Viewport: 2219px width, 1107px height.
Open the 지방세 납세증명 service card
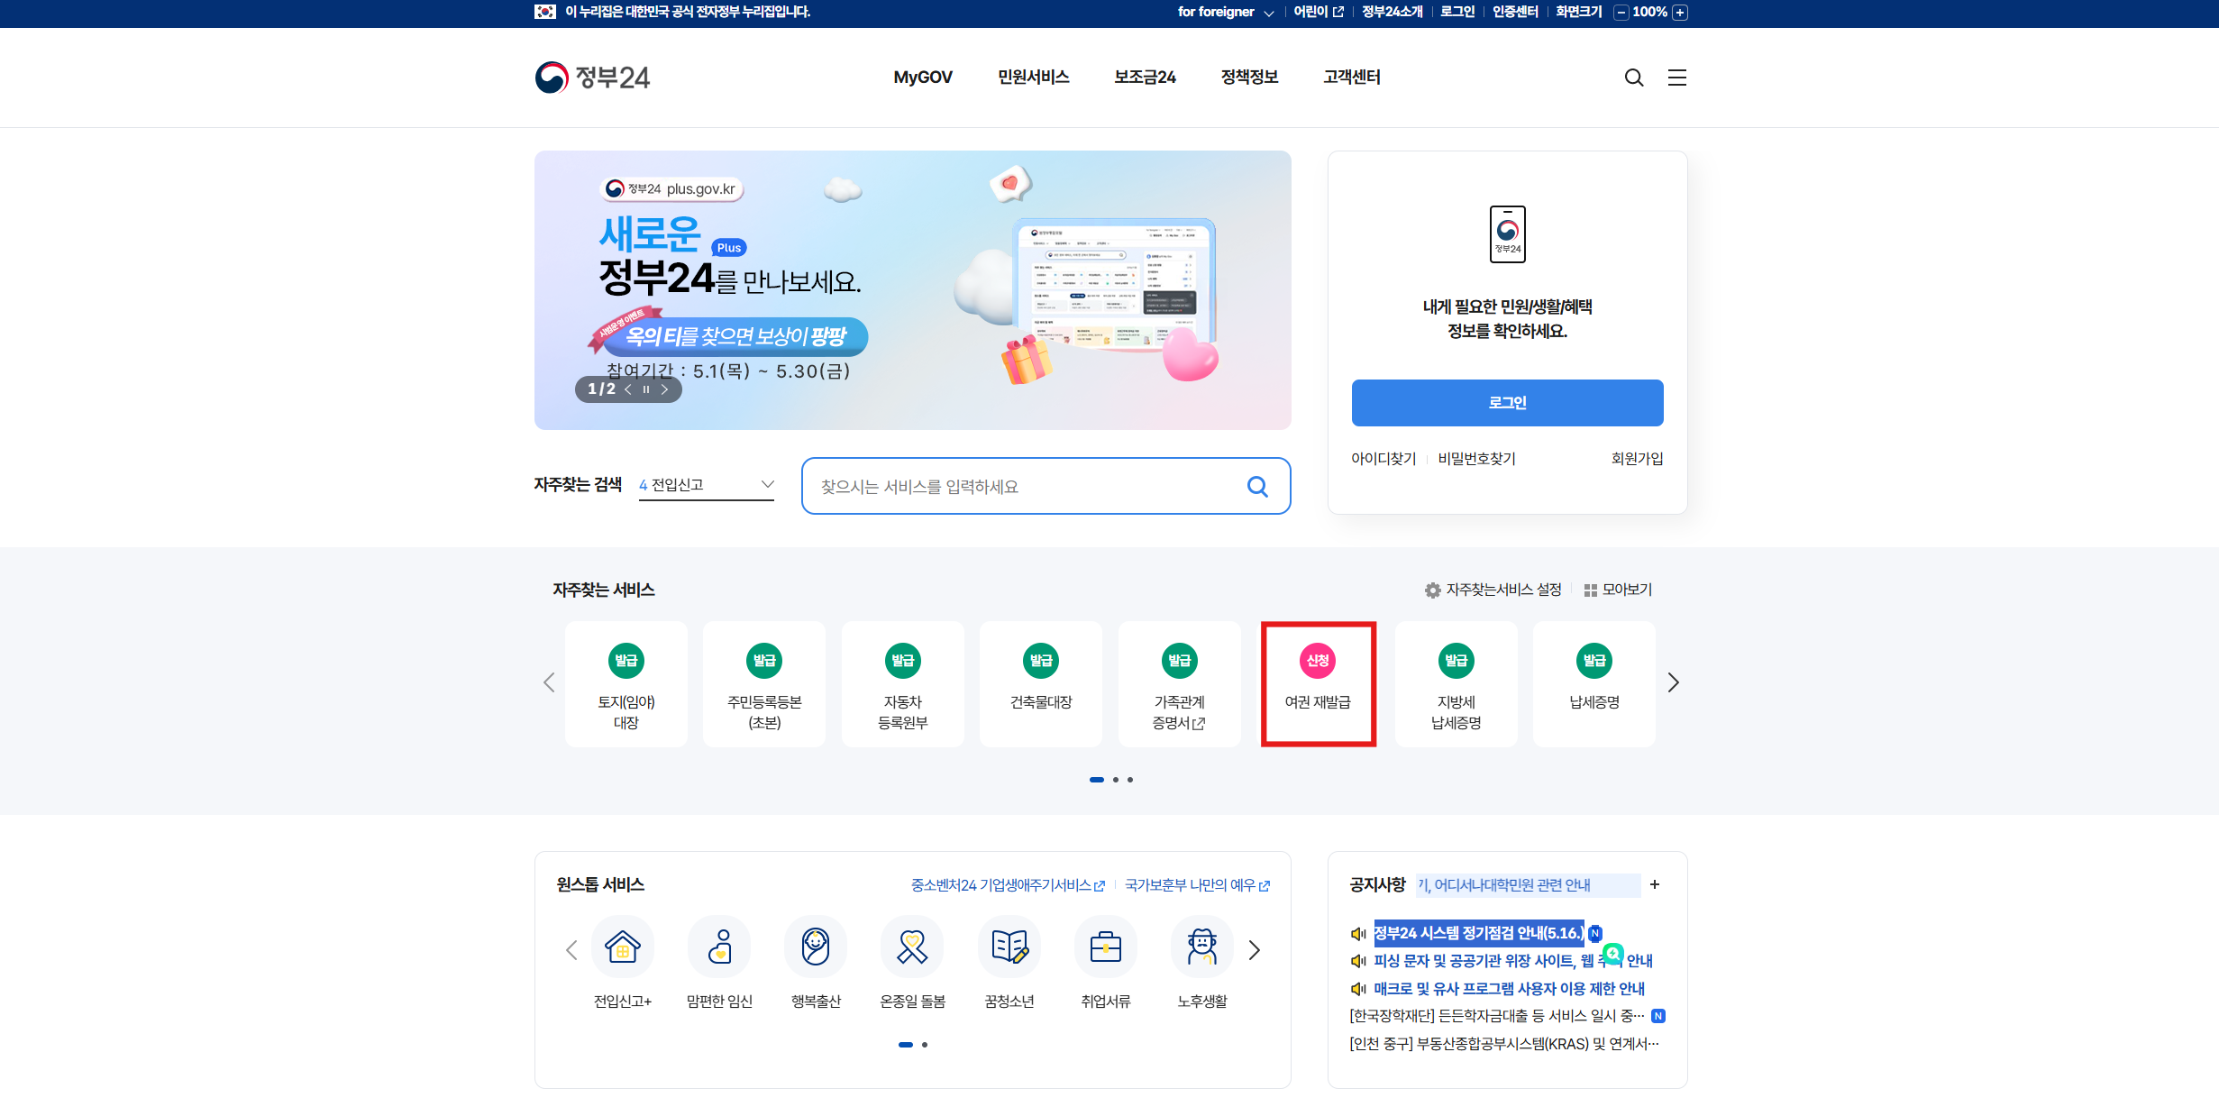coord(1457,684)
